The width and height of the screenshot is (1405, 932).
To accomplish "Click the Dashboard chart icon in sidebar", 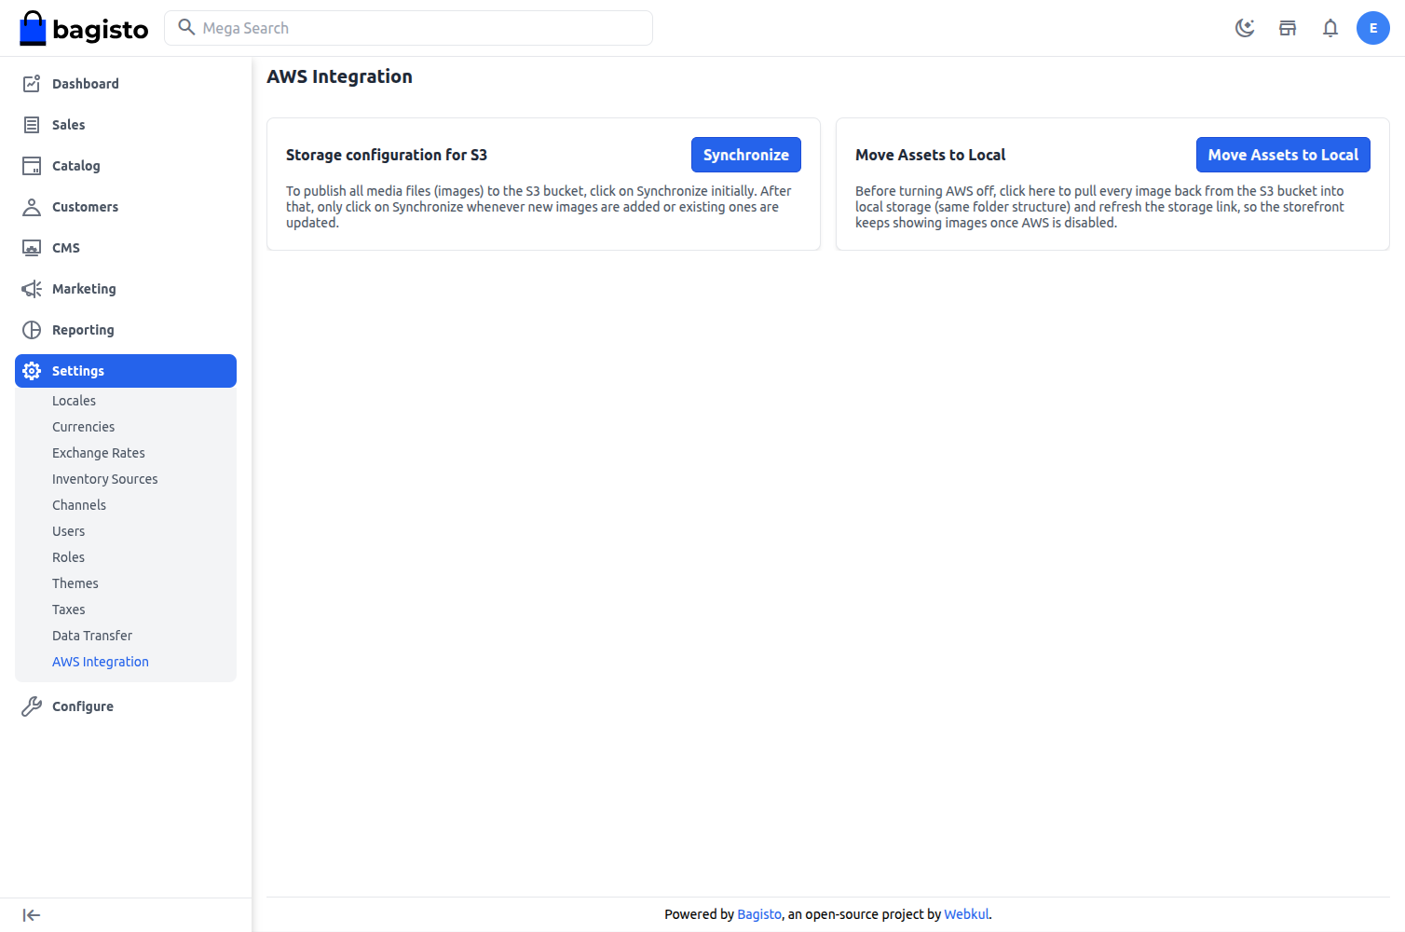I will pyautogui.click(x=32, y=84).
